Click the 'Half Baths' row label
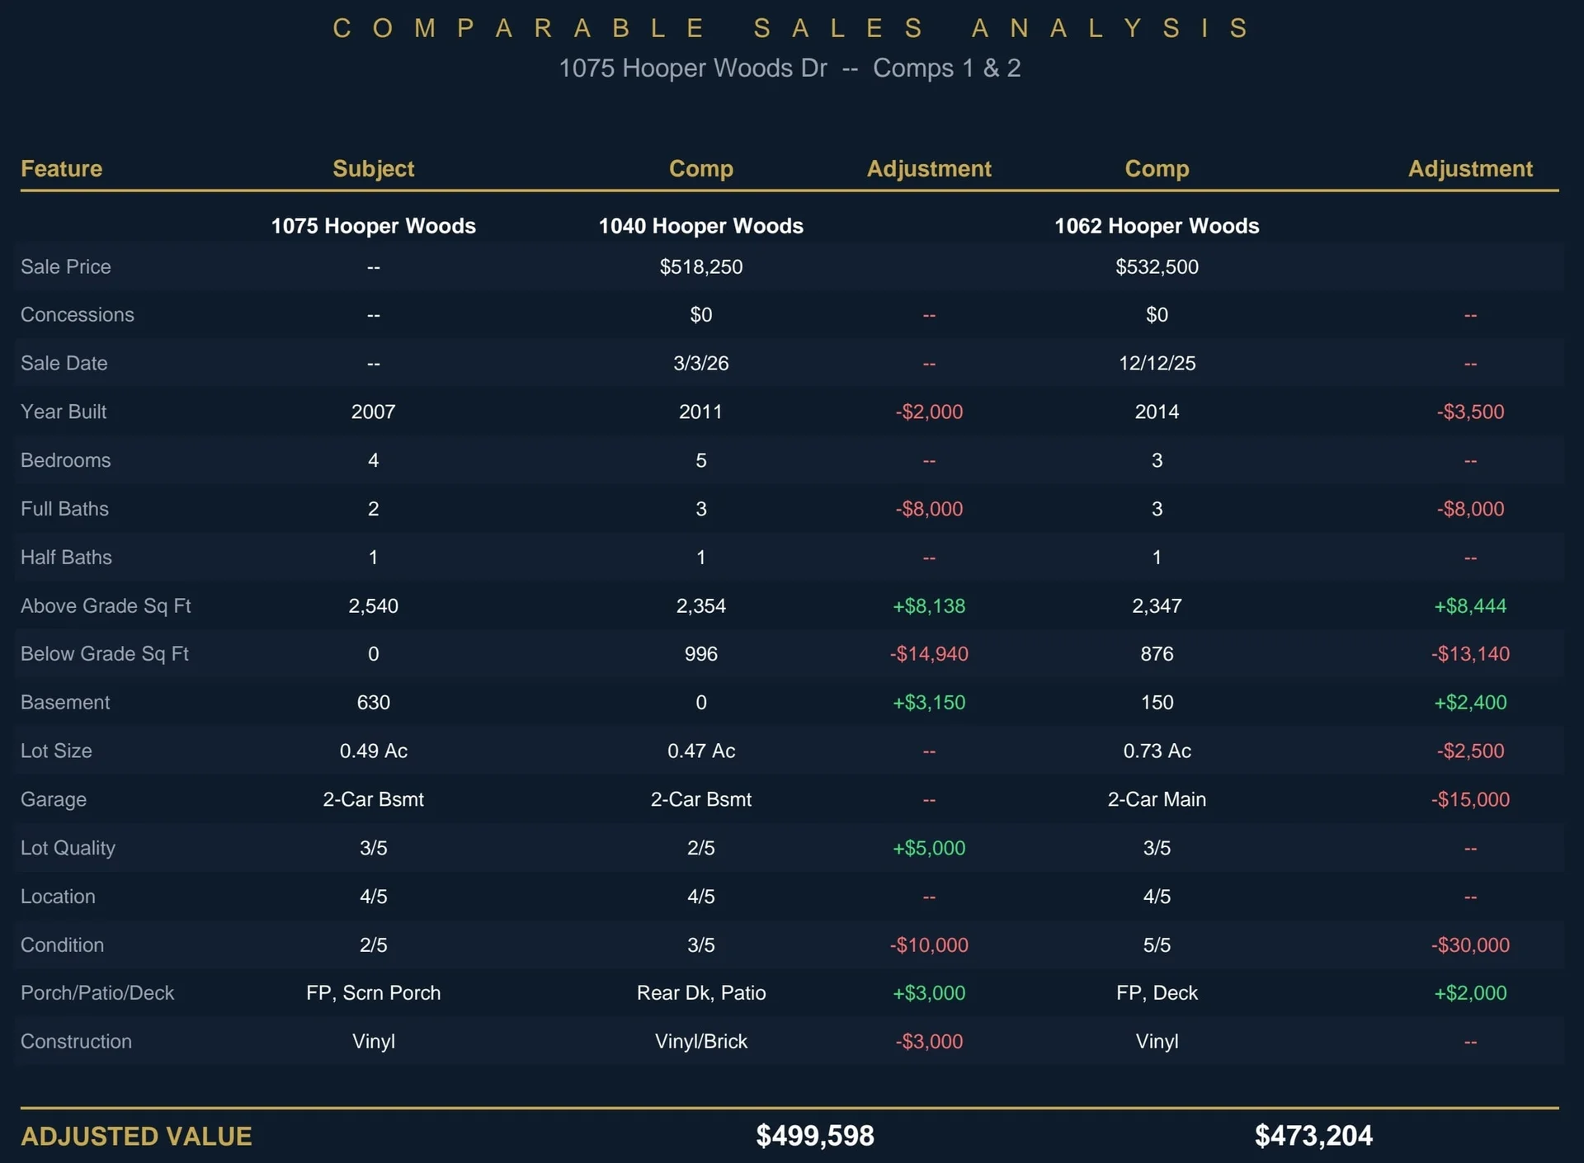 (x=66, y=558)
